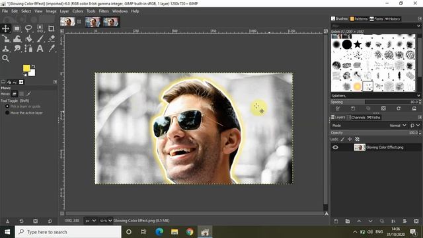The height and width of the screenshot is (238, 423).
Task: Open layers dock tab configuration menu
Action: coord(420,117)
